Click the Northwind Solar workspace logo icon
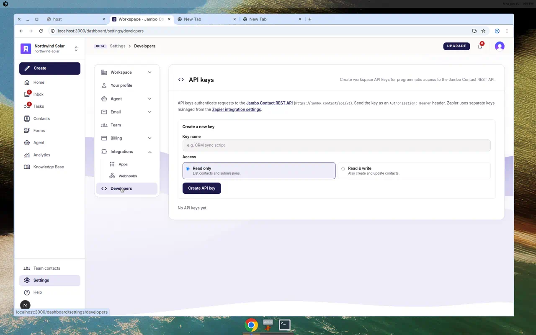Viewport: 536px width, 335px height. (26, 49)
